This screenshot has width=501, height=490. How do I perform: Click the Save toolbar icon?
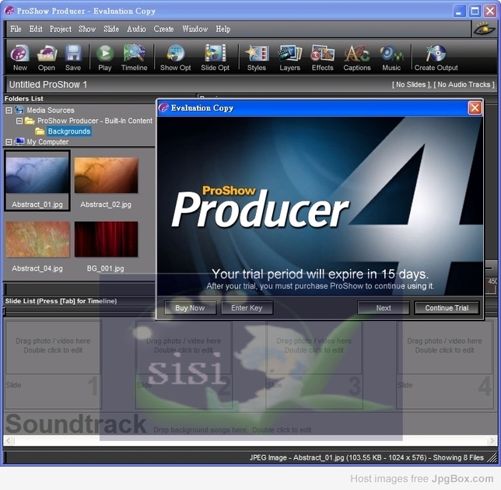coord(72,56)
